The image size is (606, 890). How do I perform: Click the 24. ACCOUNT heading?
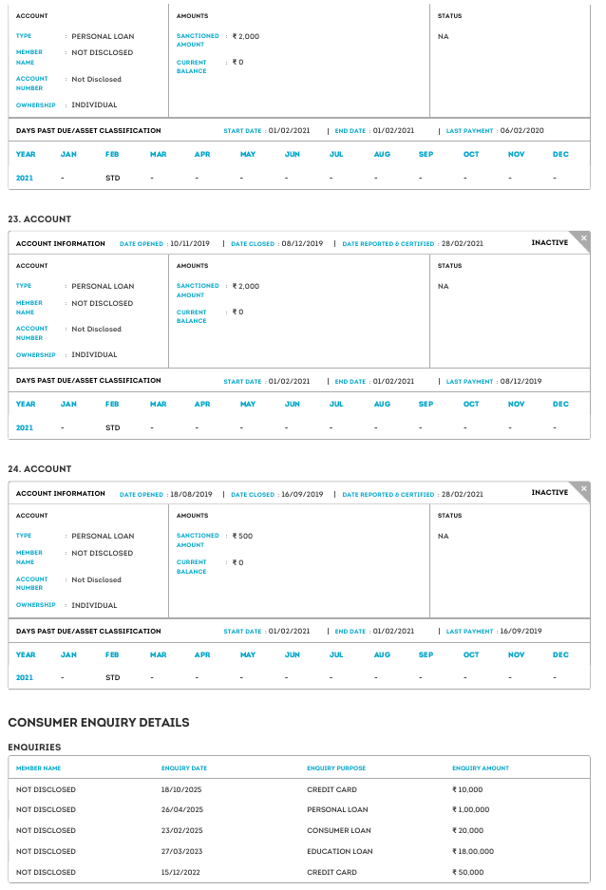(40, 469)
